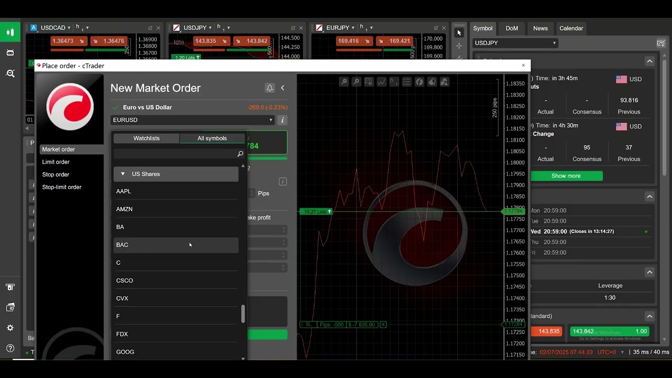Change chart type via line icon
The image size is (672, 378).
pyautogui.click(x=382, y=82)
